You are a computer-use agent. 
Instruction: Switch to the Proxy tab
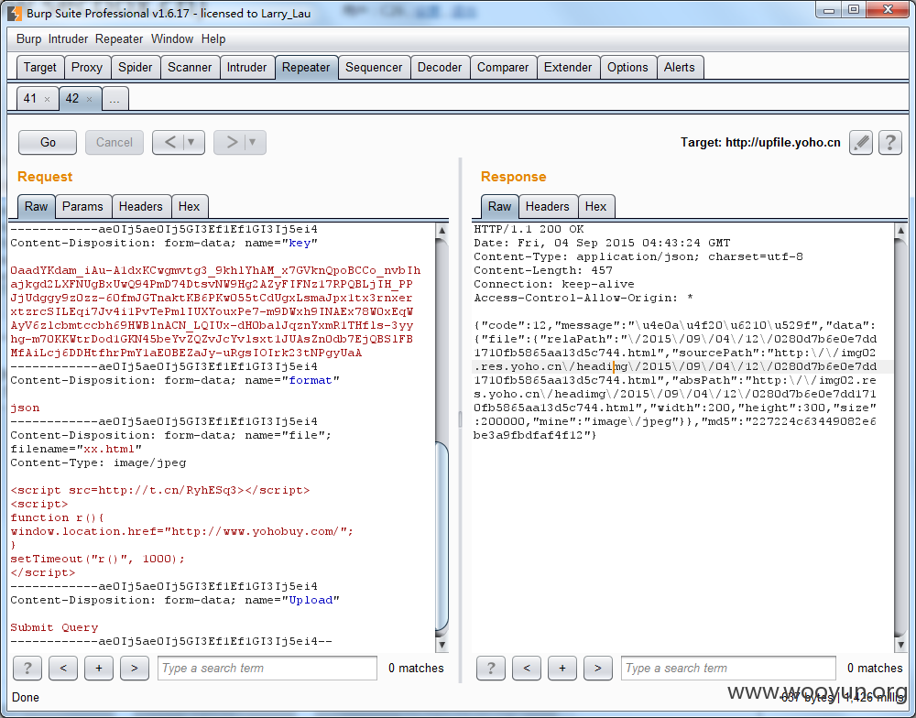pyautogui.click(x=87, y=67)
